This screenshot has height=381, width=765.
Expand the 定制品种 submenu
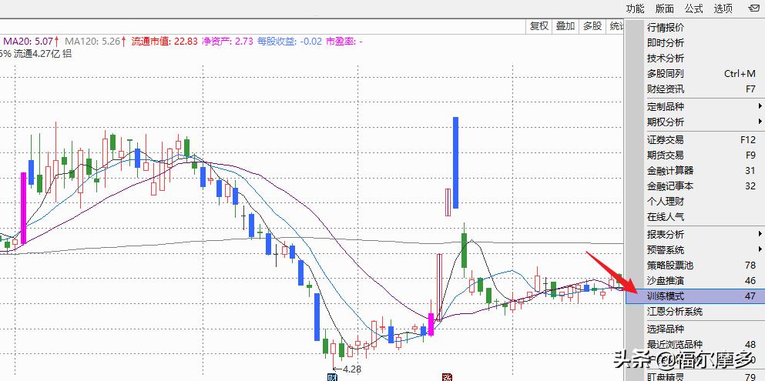(x=703, y=106)
